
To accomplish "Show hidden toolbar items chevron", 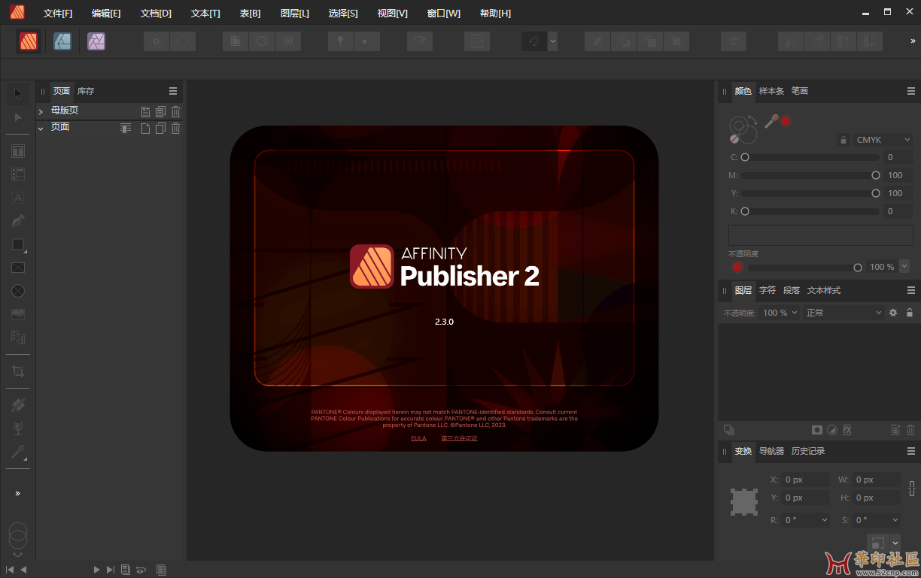I will [x=913, y=41].
